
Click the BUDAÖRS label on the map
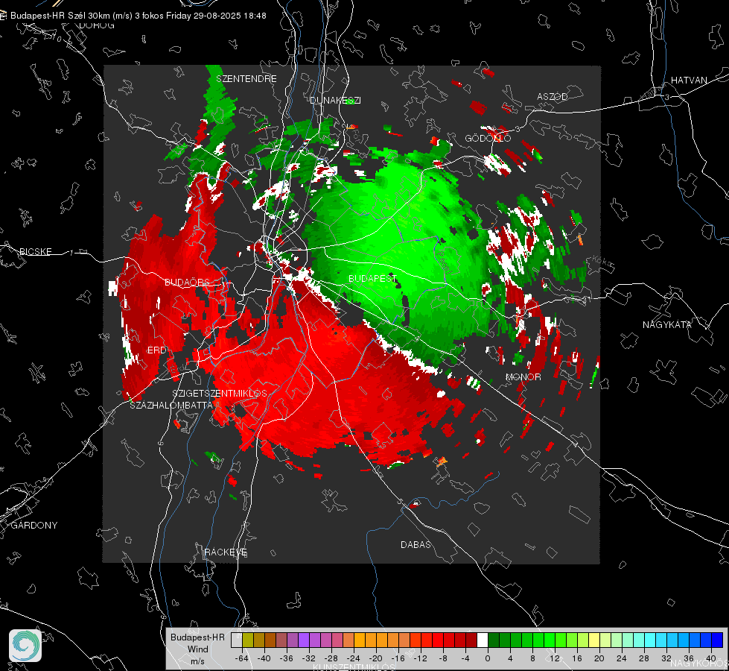point(188,282)
